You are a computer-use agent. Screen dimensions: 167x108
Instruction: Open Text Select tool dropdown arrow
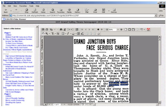[55, 34]
